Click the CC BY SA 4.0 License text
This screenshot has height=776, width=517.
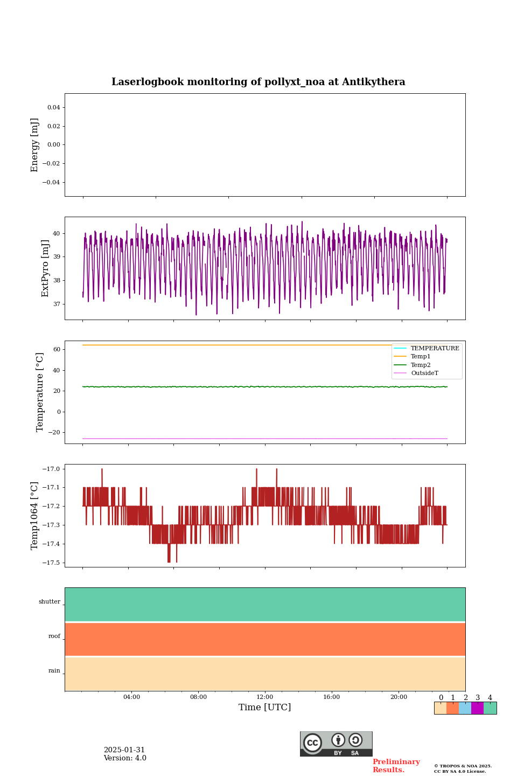(x=460, y=771)
